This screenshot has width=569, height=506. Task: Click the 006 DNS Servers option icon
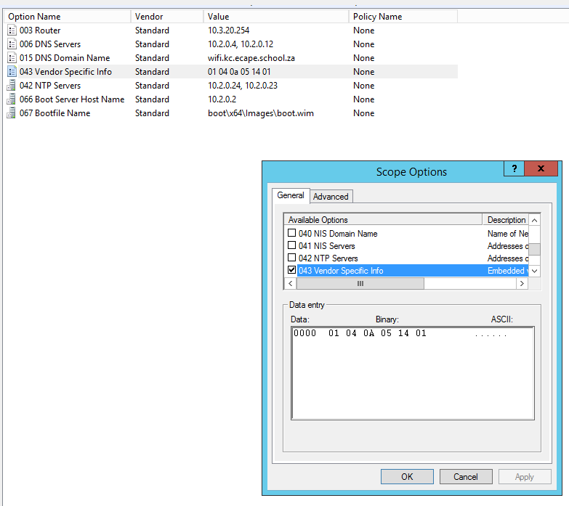(12, 44)
